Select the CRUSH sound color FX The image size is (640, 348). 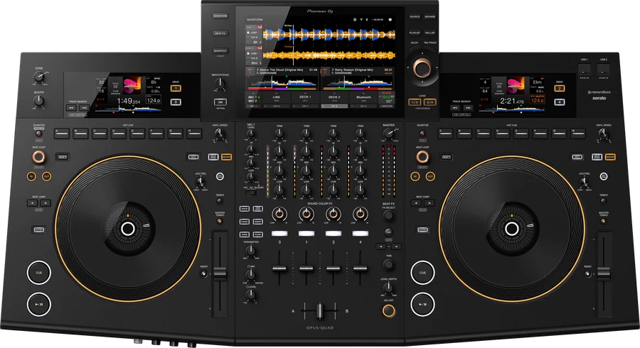tap(245, 222)
